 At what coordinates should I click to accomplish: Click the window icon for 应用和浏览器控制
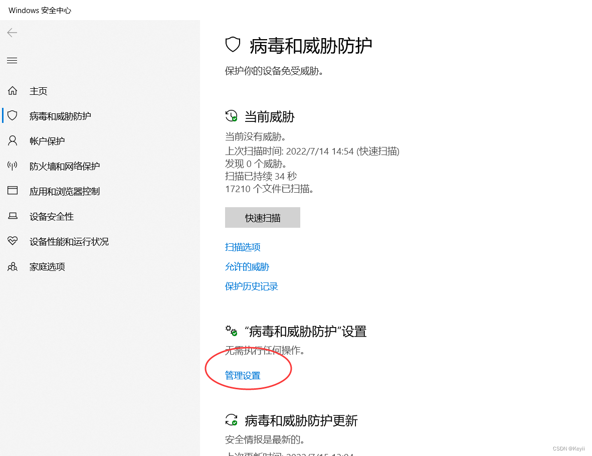click(x=13, y=191)
